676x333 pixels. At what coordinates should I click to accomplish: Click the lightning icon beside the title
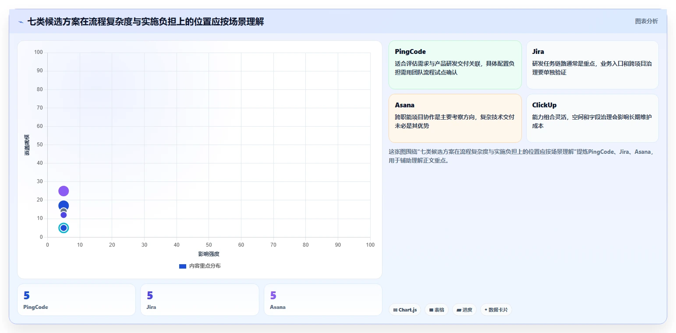(21, 22)
